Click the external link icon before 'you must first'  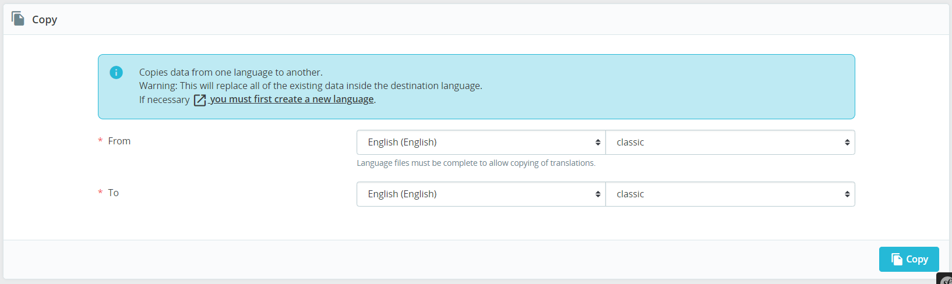pyautogui.click(x=200, y=100)
